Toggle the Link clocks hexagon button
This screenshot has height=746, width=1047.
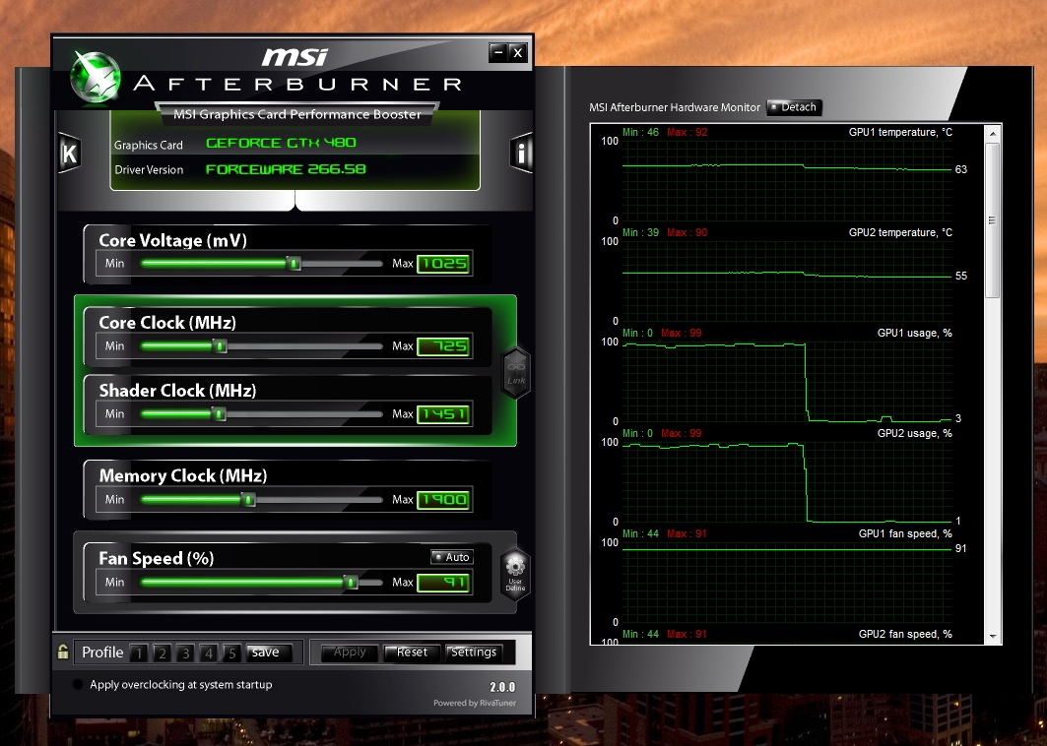click(x=515, y=372)
